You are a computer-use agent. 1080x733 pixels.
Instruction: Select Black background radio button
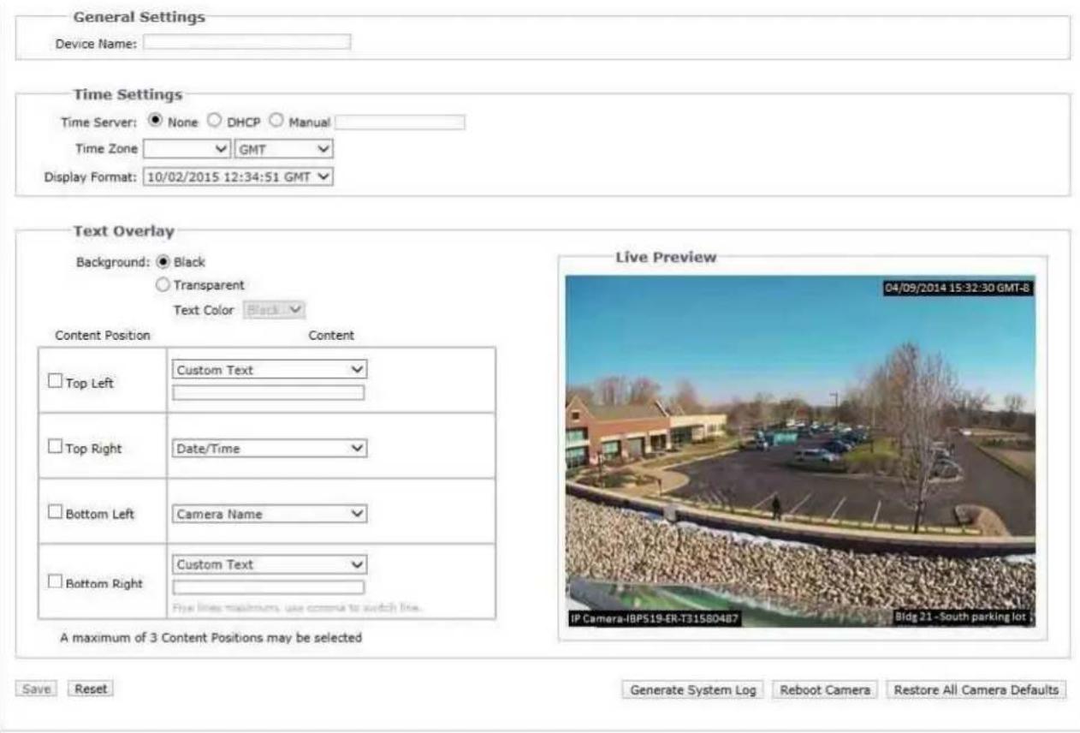[163, 263]
